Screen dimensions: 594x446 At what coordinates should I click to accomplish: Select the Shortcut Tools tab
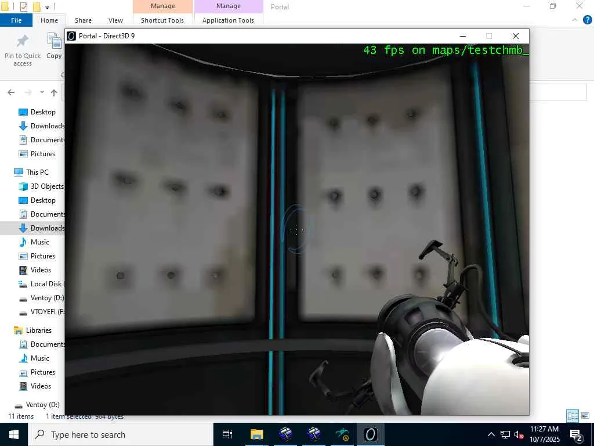(162, 20)
